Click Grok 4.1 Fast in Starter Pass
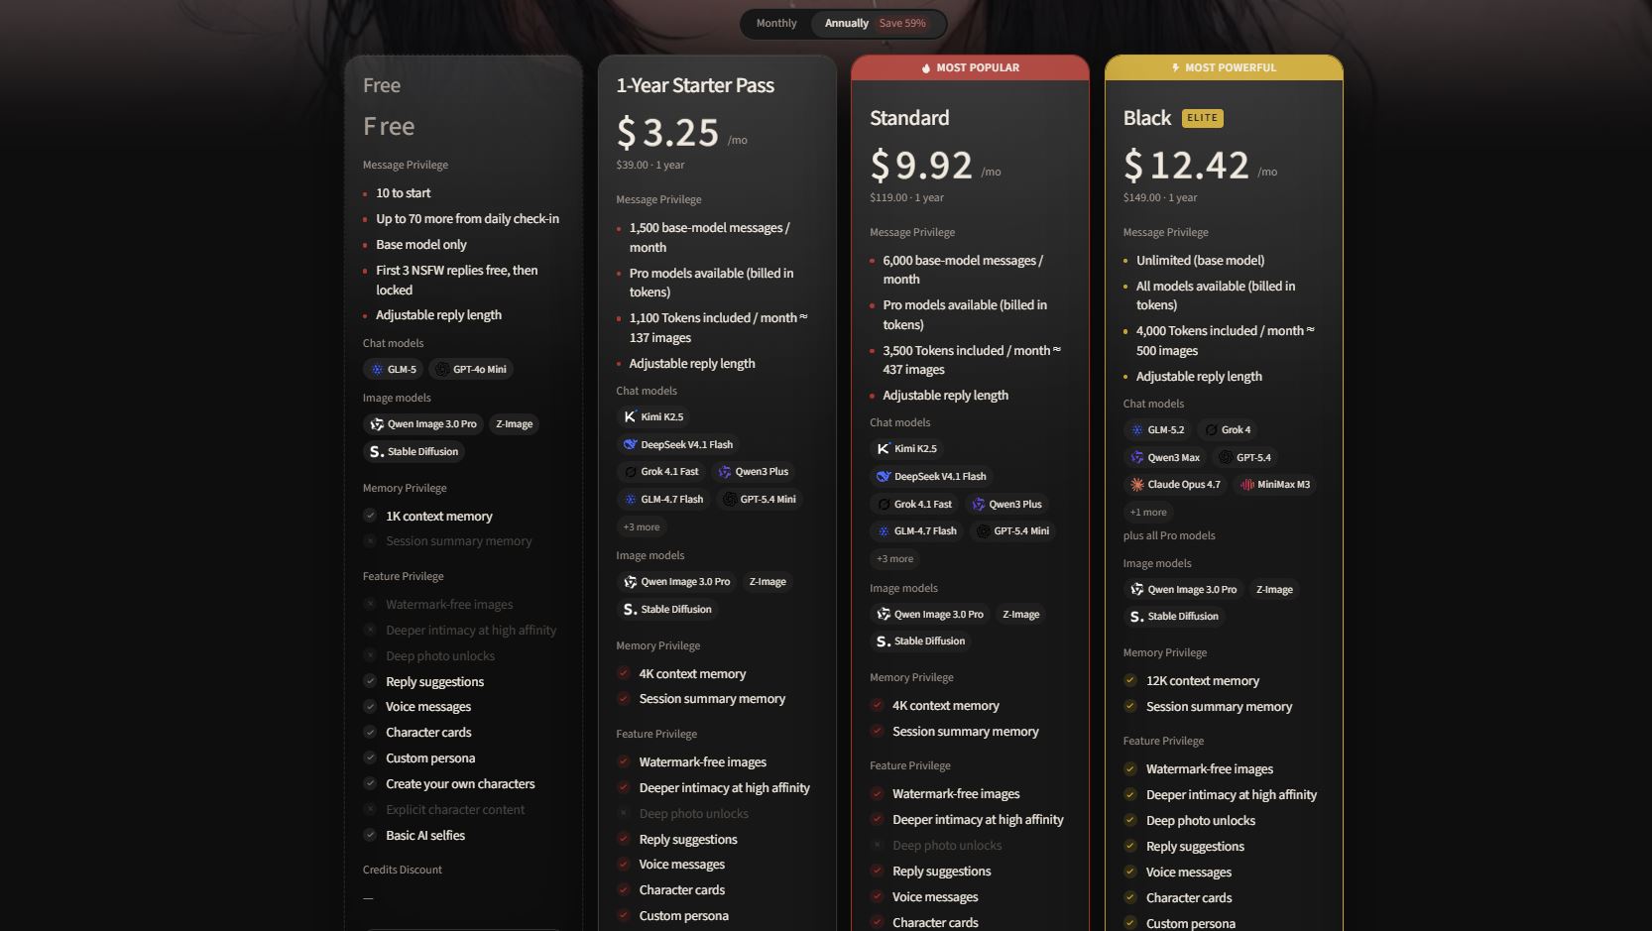Viewport: 1652px width, 931px height. [x=661, y=472]
